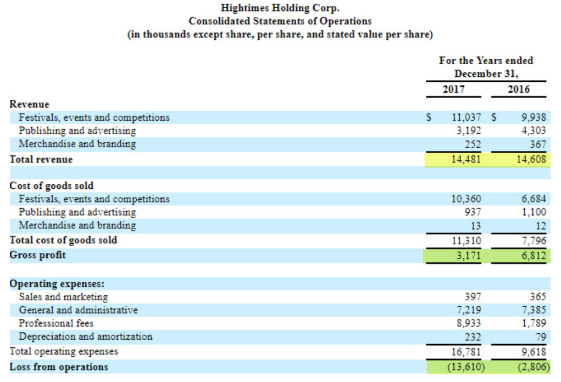561x382 pixels.
Task: Click the 13 merchandise cost value
Action: coord(475,226)
